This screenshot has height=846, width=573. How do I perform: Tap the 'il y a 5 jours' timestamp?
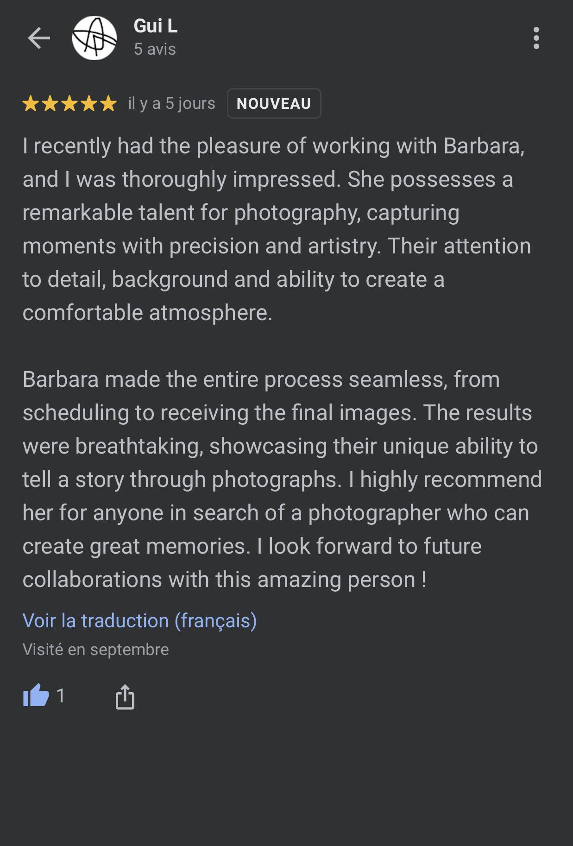(x=171, y=103)
